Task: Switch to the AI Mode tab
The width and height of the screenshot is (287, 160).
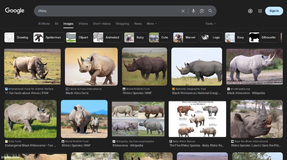Action: pyautogui.click(x=44, y=24)
